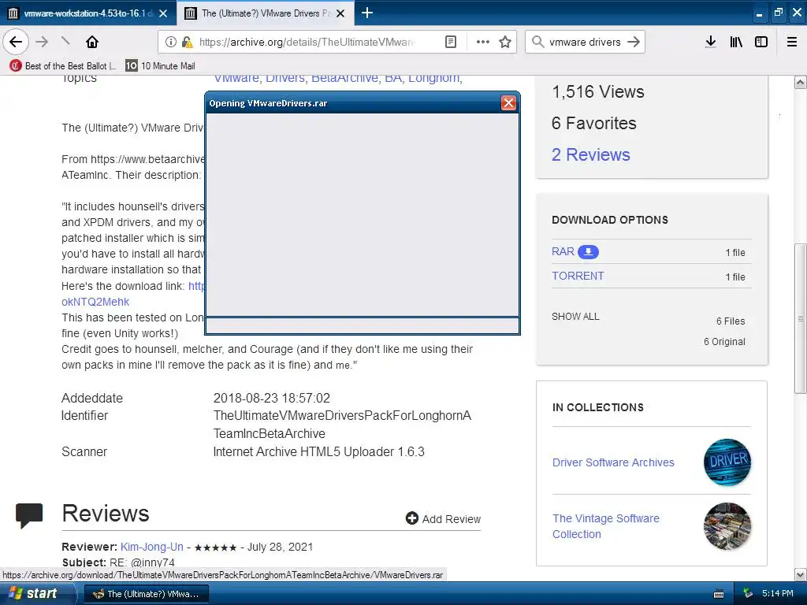Click the okNTQ2Mehk download link text
The height and width of the screenshot is (605, 807).
click(x=95, y=302)
